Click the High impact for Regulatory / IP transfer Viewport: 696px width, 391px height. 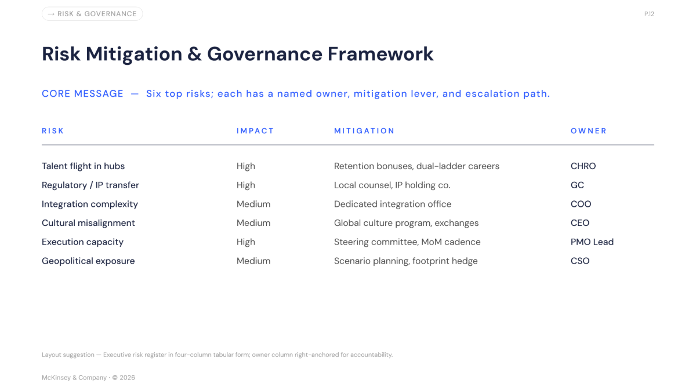(x=246, y=185)
